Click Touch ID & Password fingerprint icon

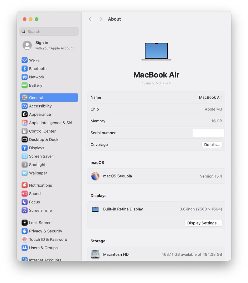pos(24,240)
